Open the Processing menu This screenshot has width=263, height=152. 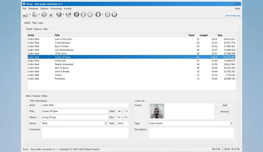coord(56,8)
